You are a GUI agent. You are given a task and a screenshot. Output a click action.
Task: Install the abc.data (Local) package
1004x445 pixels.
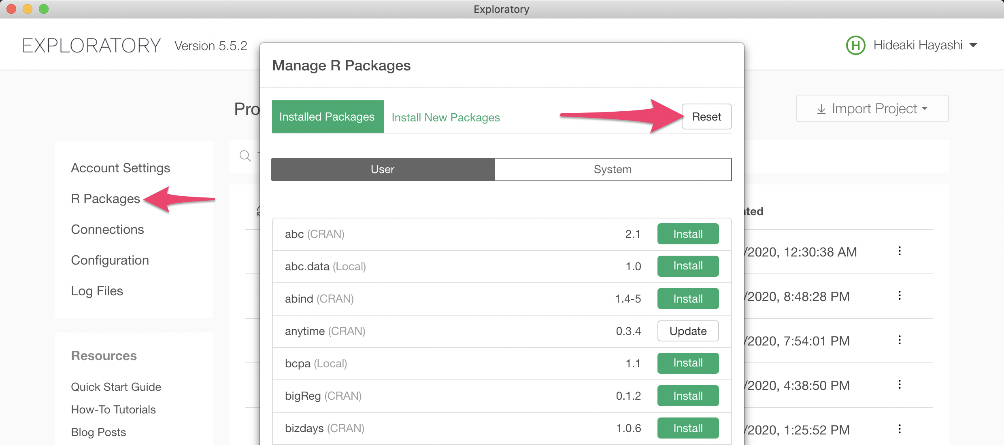[688, 266]
